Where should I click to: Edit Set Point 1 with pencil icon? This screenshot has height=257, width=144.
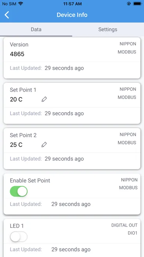[44, 99]
